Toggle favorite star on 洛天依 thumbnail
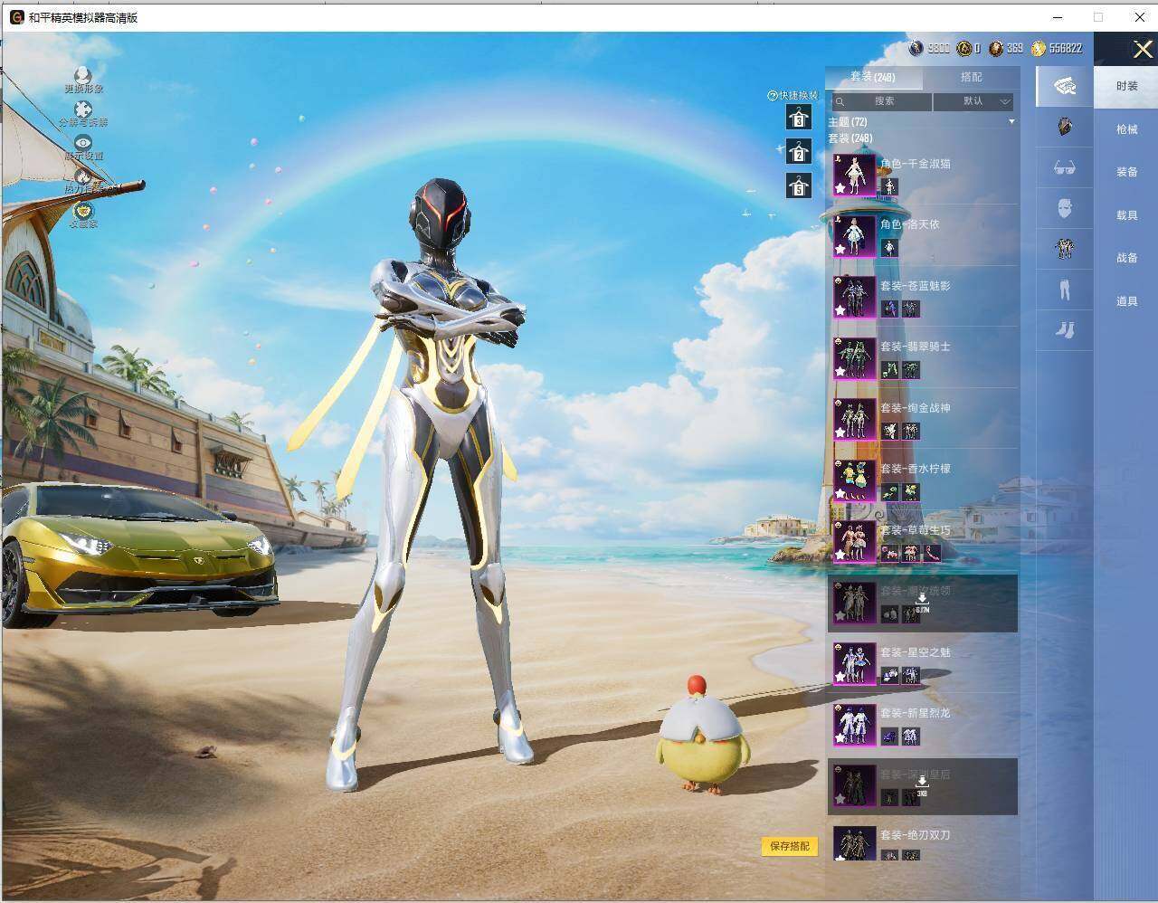Viewport: 1158px width, 903px height. [840, 249]
